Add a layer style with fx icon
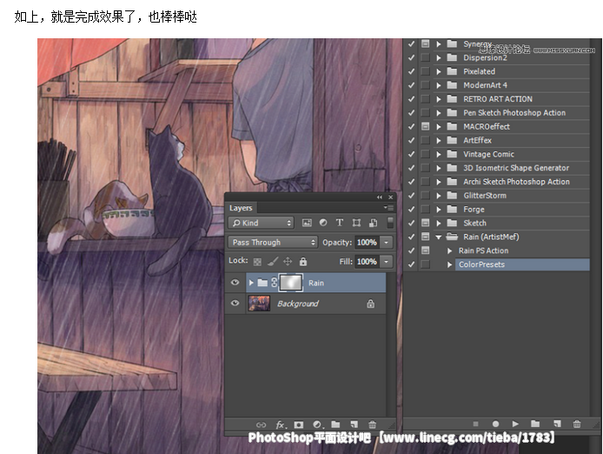 click(x=282, y=424)
